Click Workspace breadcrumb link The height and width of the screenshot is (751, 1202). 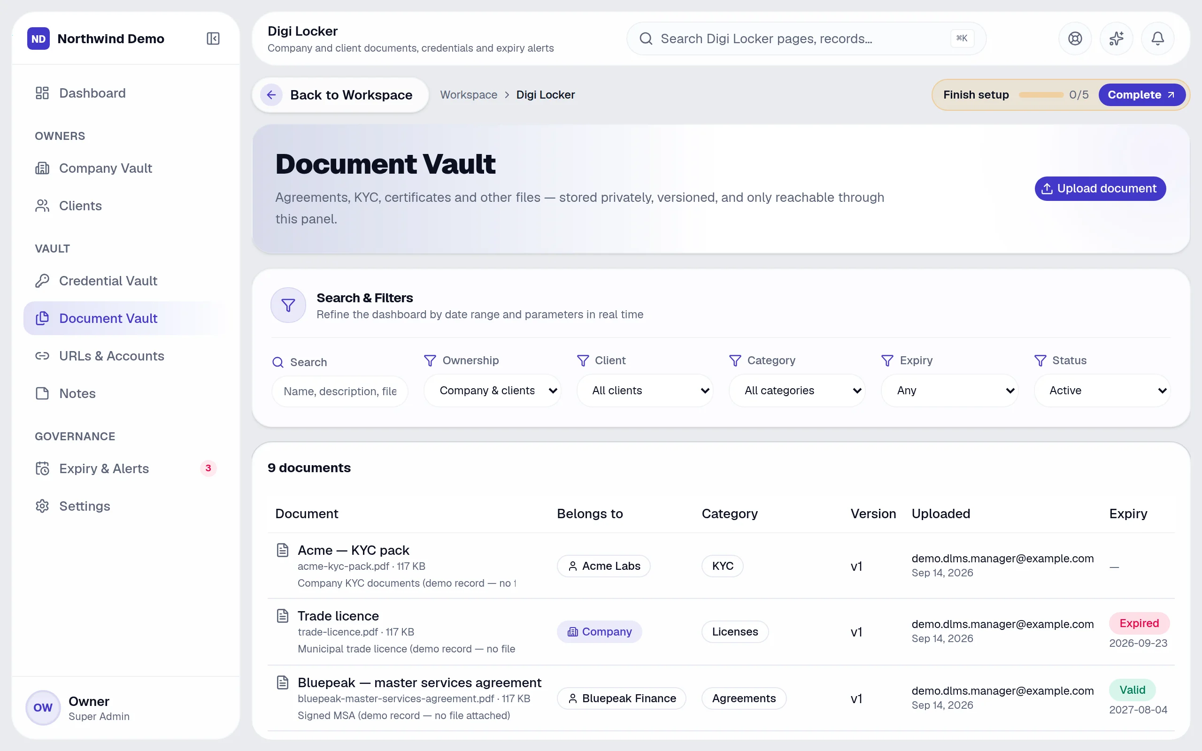pyautogui.click(x=469, y=95)
